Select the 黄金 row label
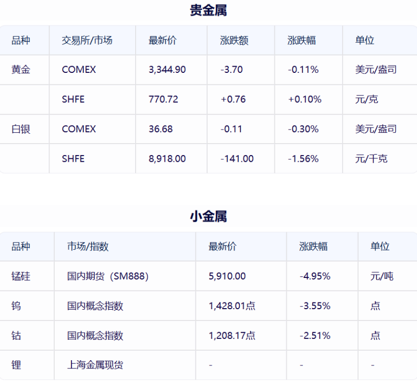This screenshot has width=417, height=381. tap(21, 69)
